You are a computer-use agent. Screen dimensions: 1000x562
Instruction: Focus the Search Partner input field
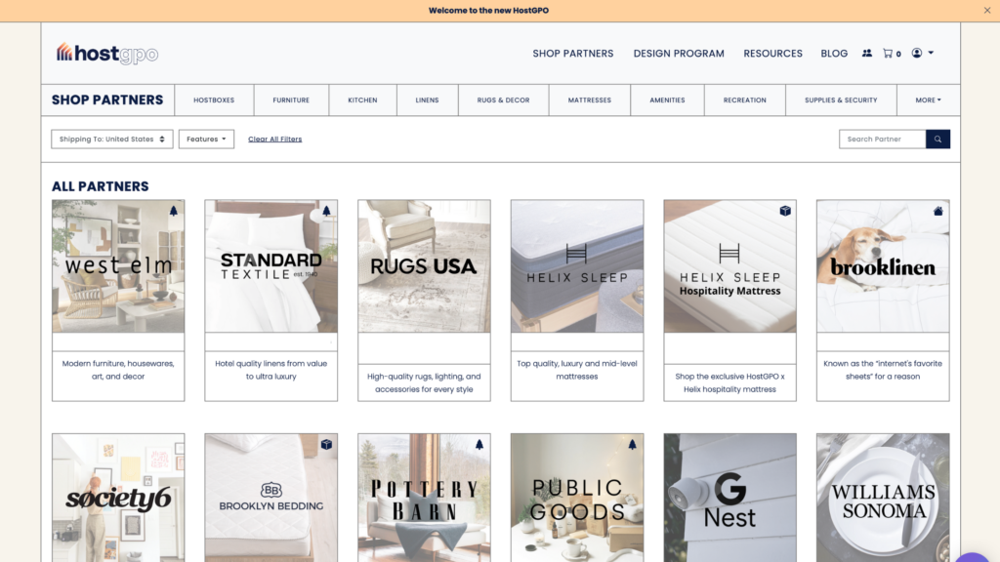882,139
